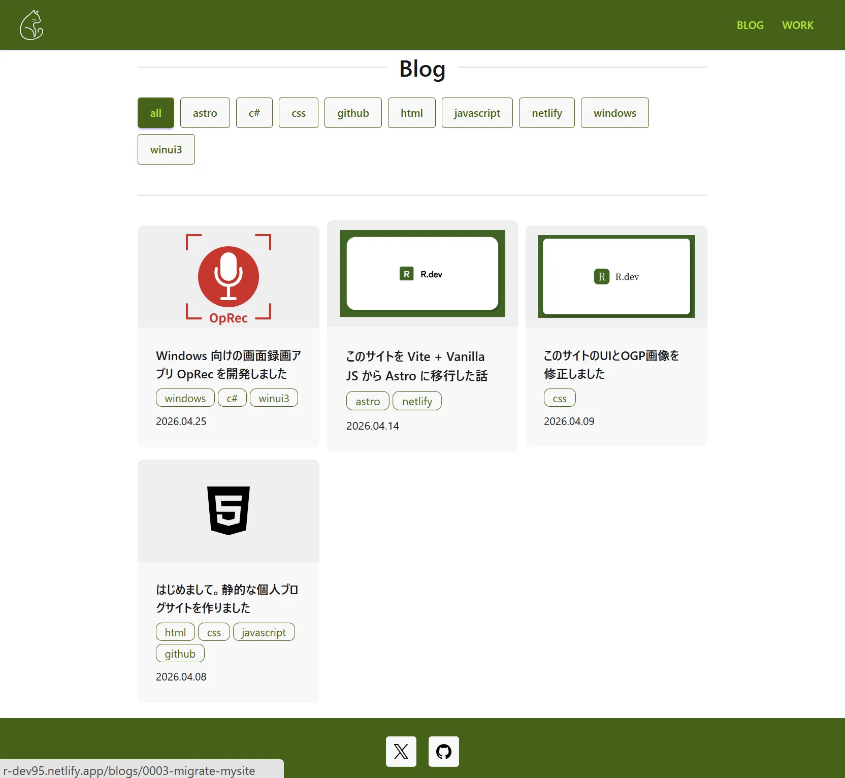This screenshot has height=778, width=845.
Task: Click the Blog page heading
Action: [422, 69]
